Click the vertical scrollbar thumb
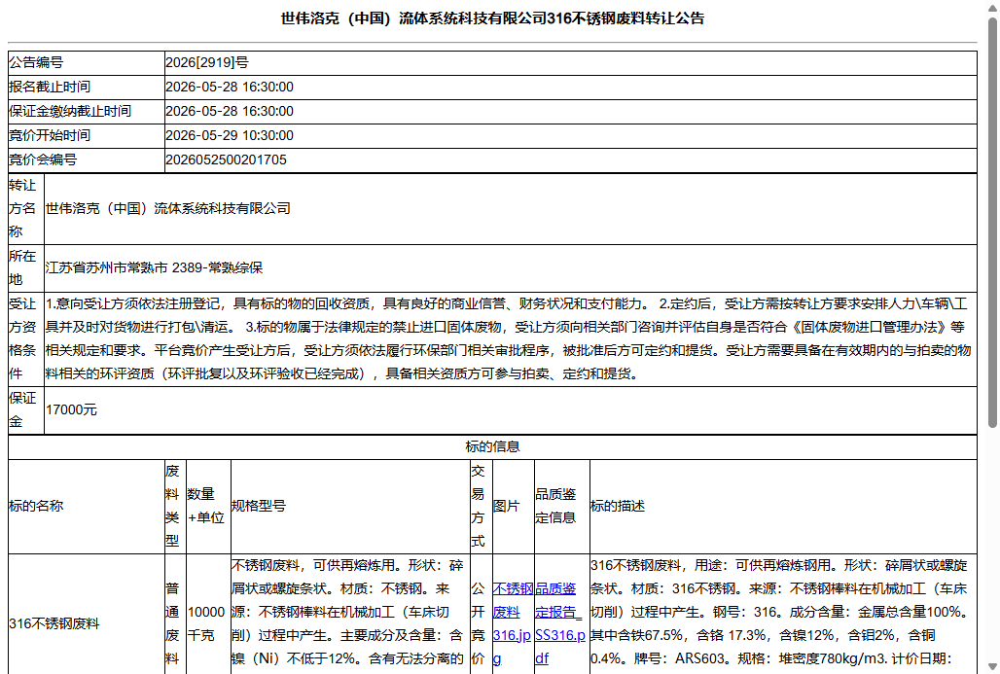 click(991, 222)
